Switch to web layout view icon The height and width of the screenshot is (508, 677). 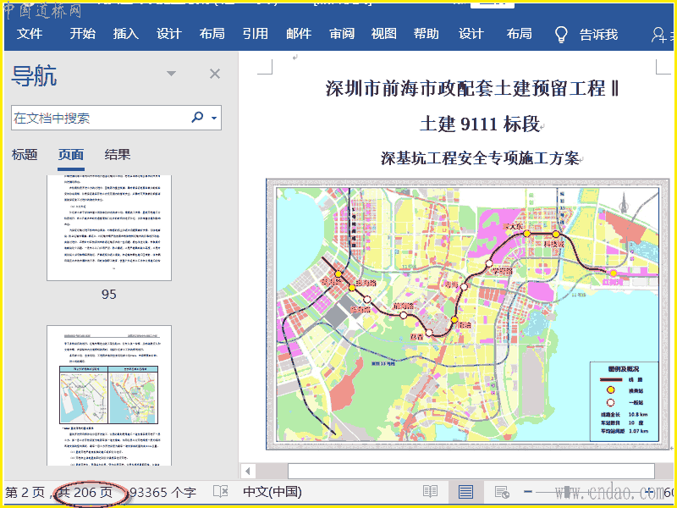pos(501,492)
